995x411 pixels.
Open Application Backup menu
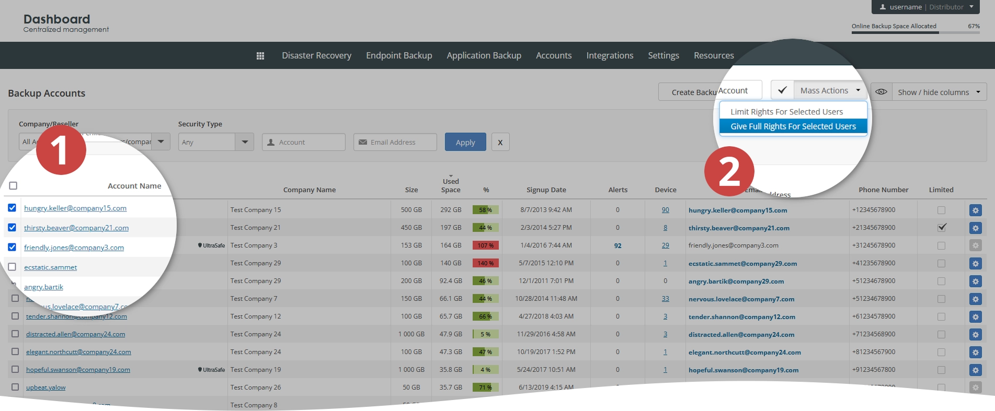pyautogui.click(x=484, y=55)
